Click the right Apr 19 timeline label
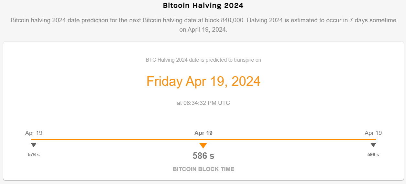Viewport: 406px width, 184px height. click(x=373, y=133)
